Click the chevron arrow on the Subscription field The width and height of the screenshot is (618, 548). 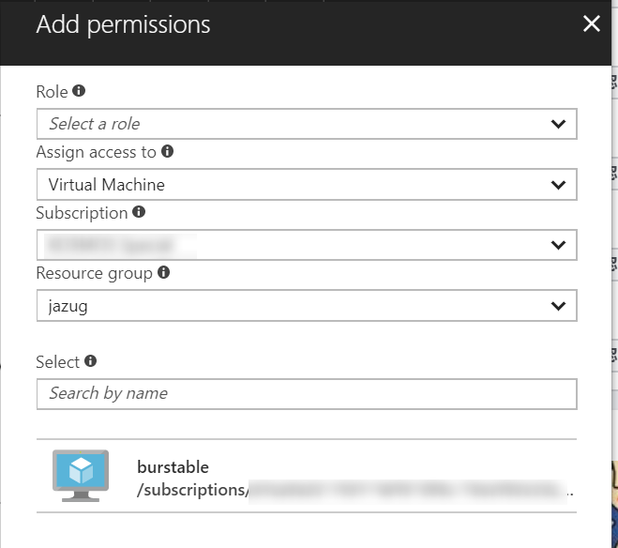[x=559, y=246]
